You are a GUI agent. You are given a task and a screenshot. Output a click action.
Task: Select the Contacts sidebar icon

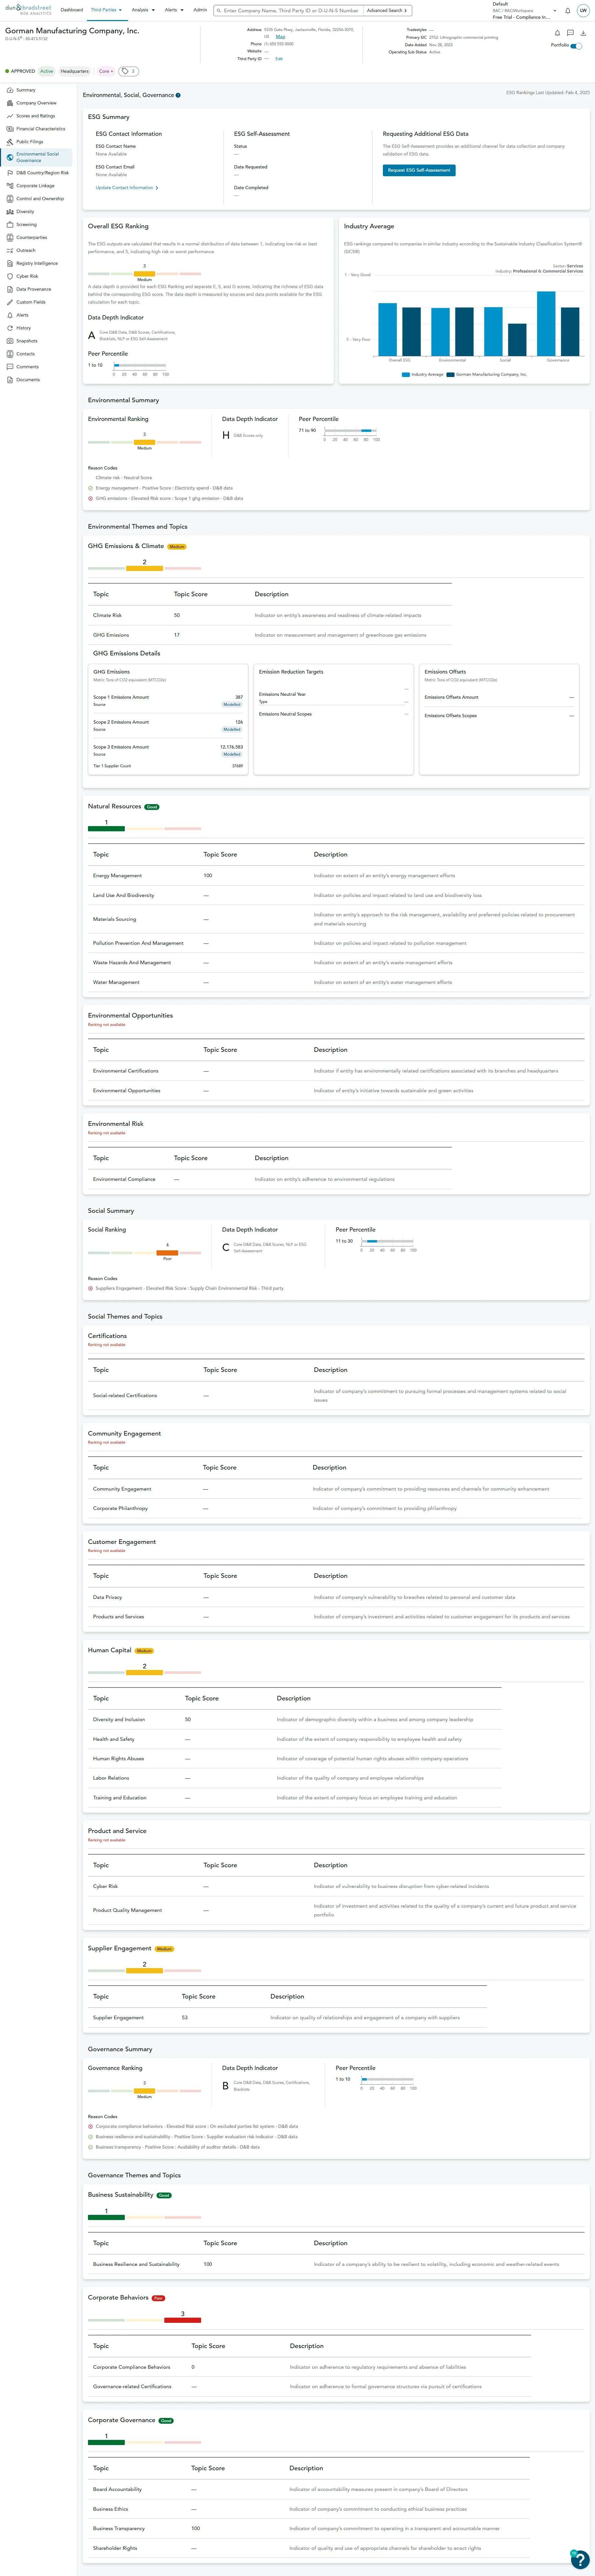[10, 354]
